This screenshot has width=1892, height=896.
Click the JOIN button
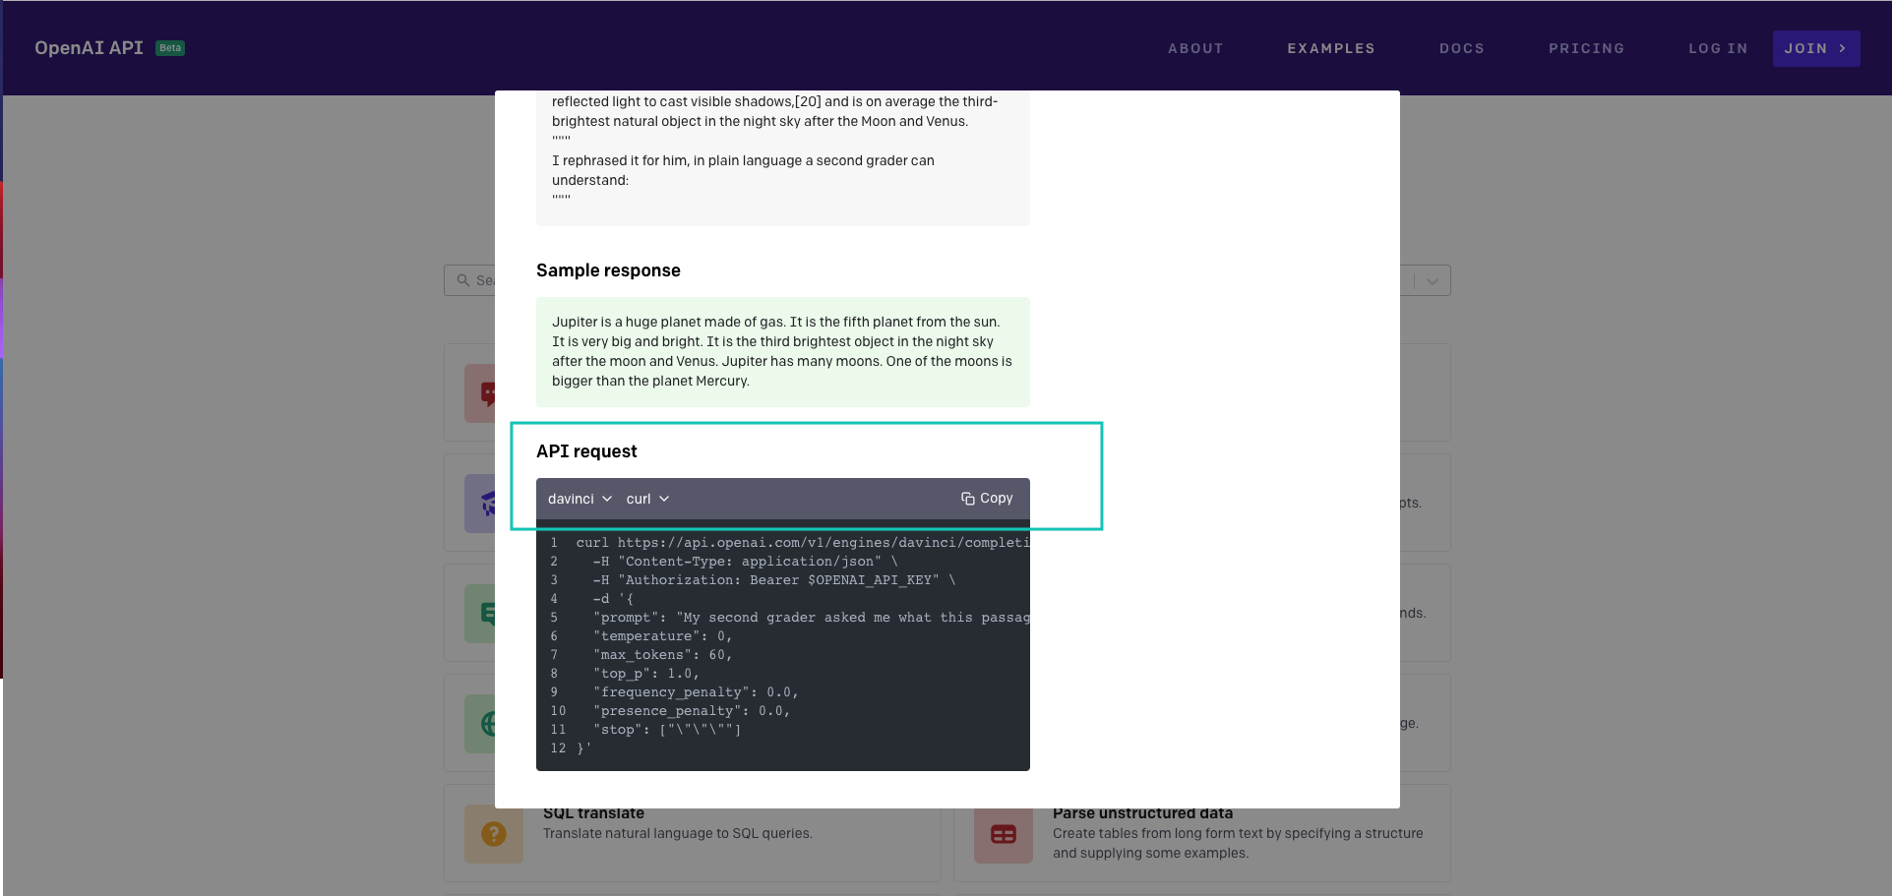[x=1816, y=48]
